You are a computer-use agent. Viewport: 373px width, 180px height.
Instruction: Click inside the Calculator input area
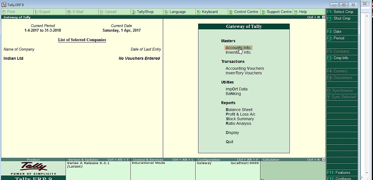(293, 170)
